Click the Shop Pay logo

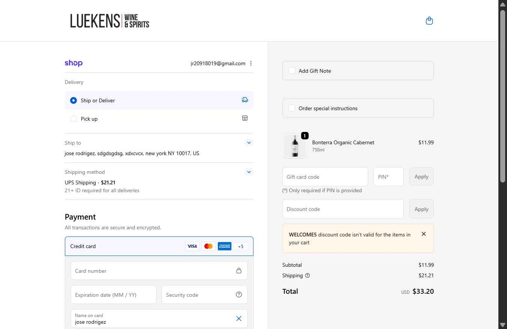tap(73, 63)
